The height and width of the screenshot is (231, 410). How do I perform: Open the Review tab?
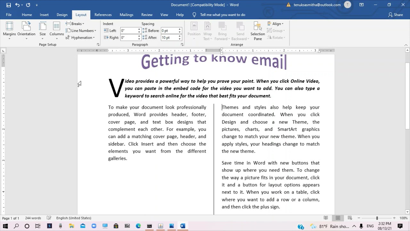147,15
